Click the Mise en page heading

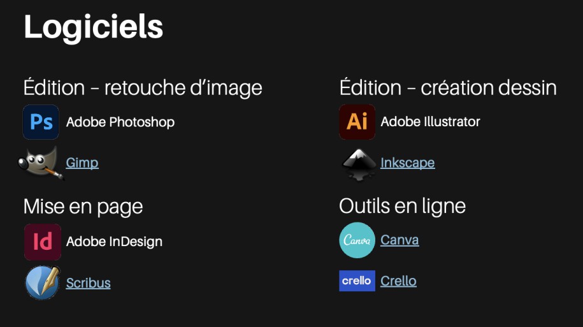(x=83, y=206)
